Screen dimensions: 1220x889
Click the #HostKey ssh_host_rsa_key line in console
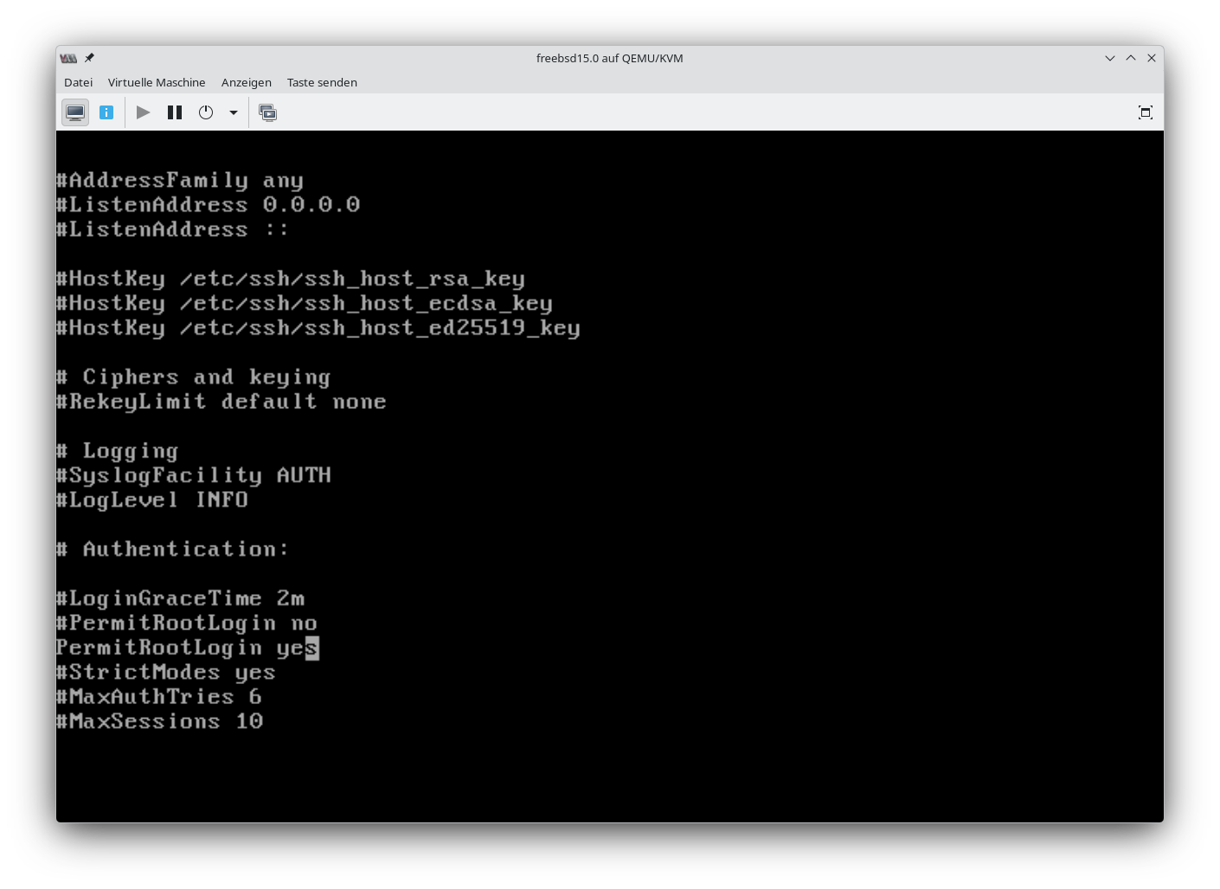click(291, 278)
